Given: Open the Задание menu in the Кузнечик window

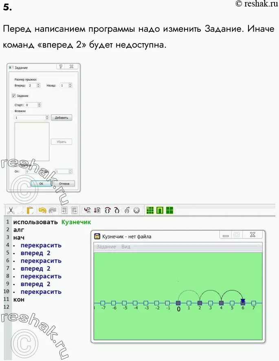Looking at the screenshot, I should (x=106, y=247).
